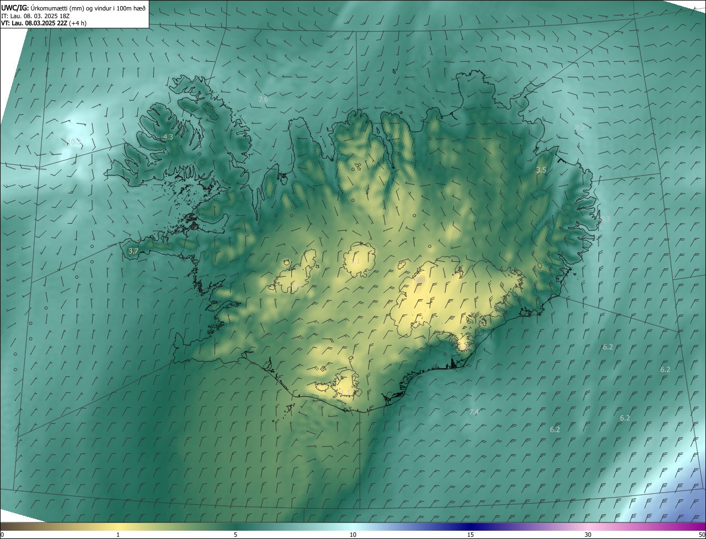Click the '30' tick on the color scale
The width and height of the screenshot is (706, 539).
pos(588,535)
